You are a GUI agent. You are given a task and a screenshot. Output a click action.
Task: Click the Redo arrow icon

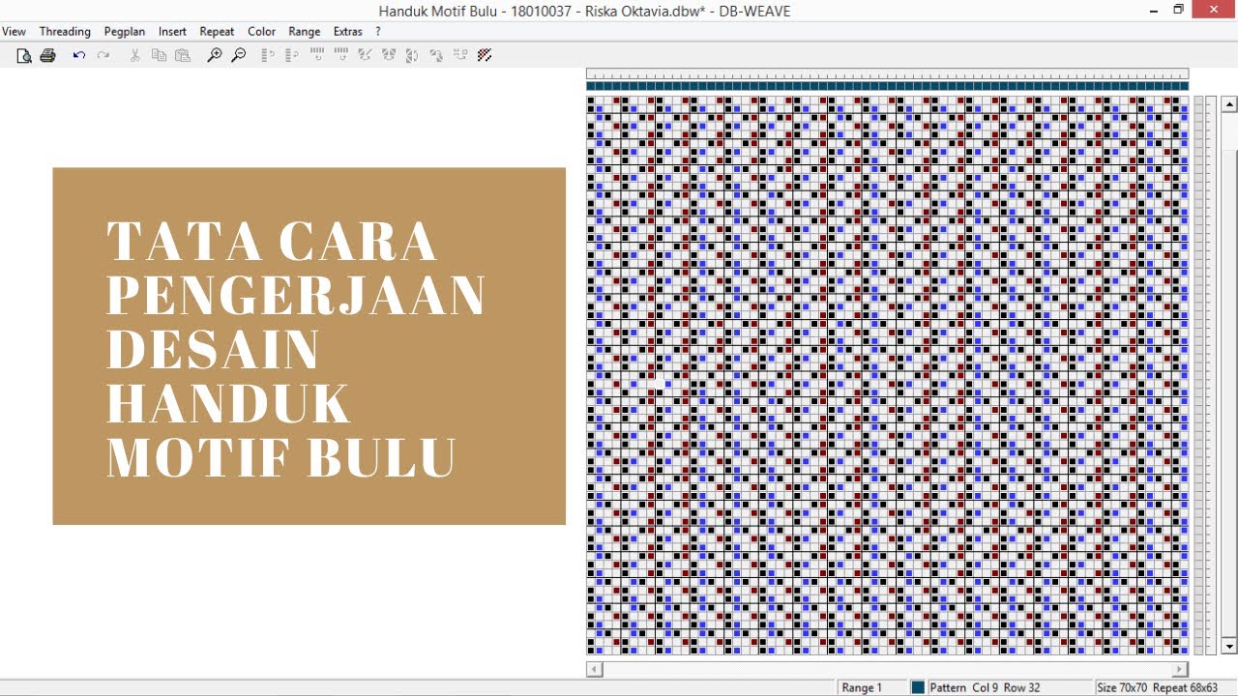click(103, 56)
